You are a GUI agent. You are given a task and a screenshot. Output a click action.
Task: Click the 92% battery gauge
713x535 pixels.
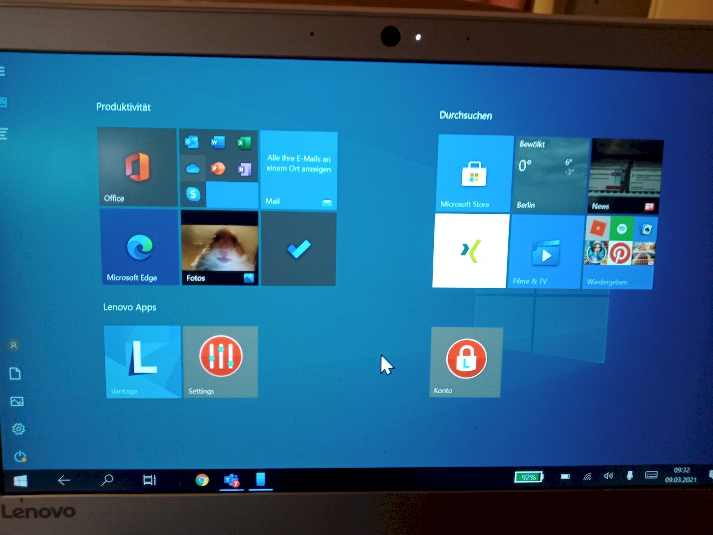pos(529,477)
